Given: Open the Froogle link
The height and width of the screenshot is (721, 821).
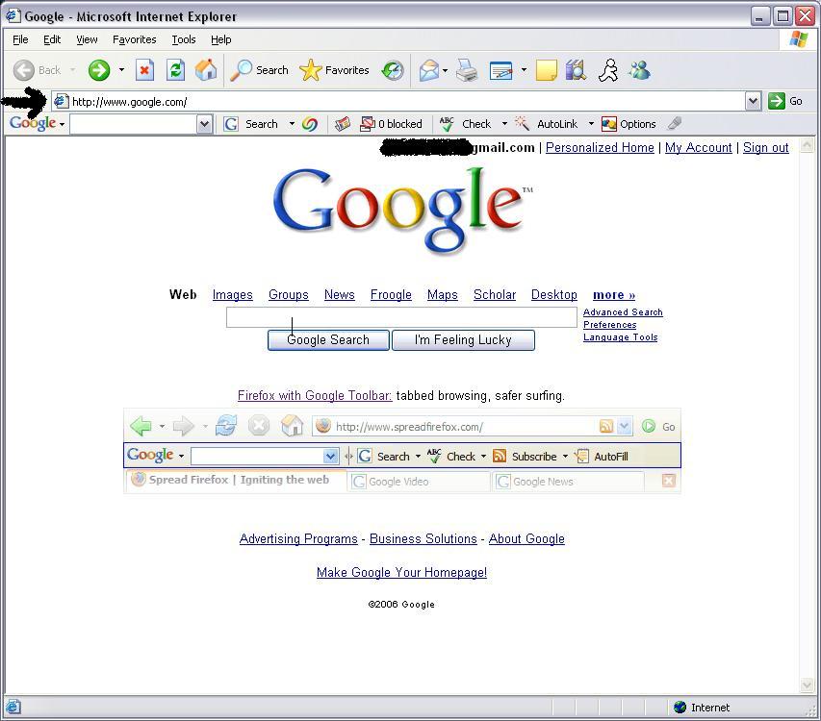Looking at the screenshot, I should pyautogui.click(x=391, y=295).
